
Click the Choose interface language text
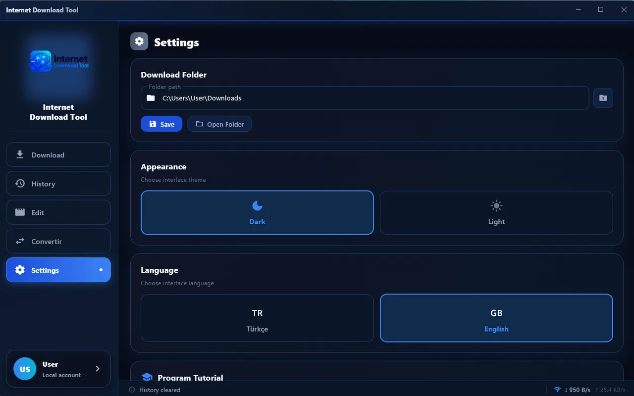click(x=177, y=283)
